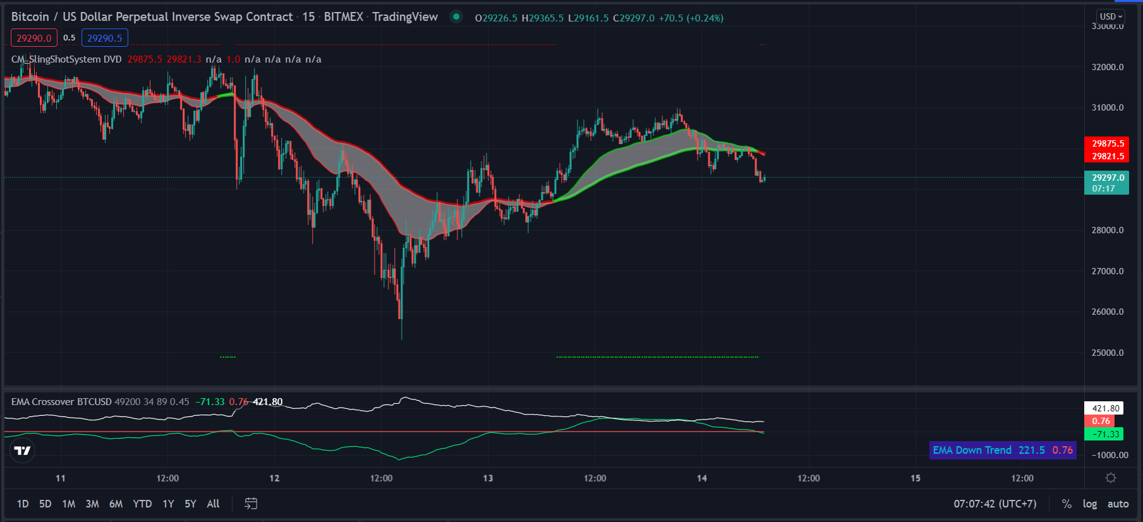
Task: Click the red 0.76 indicator axis label
Action: pos(1100,421)
